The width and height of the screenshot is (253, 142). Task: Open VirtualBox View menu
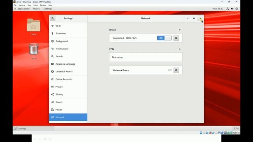pyautogui.click(x=29, y=5)
